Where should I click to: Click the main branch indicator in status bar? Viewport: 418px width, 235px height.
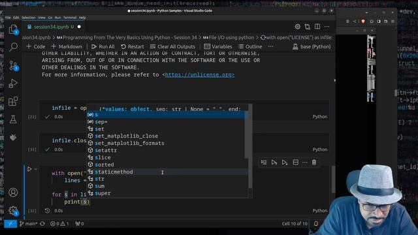28,223
